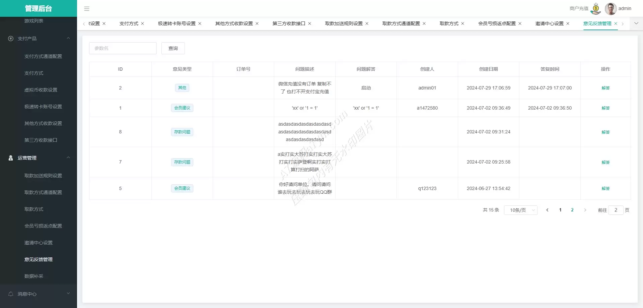Switch to the 第三方收款接口 tab
The width and height of the screenshot is (643, 308).
point(289,23)
